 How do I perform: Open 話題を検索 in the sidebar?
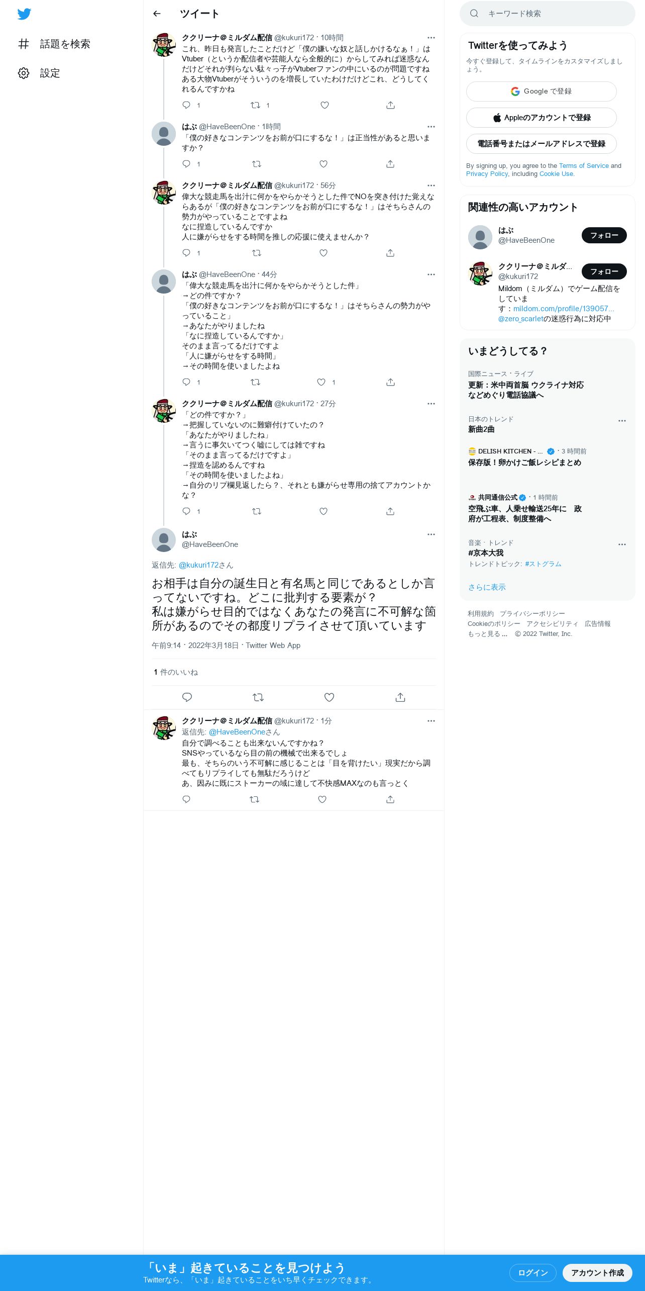coord(54,44)
